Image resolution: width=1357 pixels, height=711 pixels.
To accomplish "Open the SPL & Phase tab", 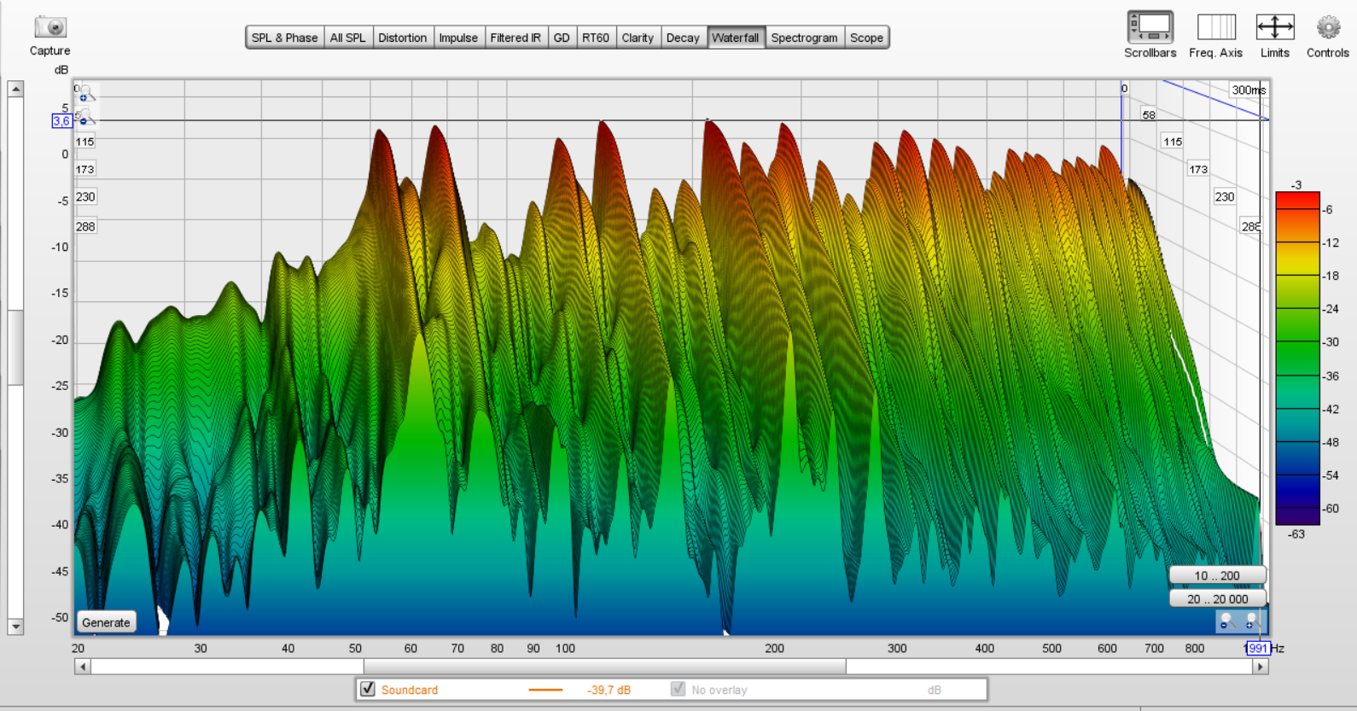I will pos(284,38).
